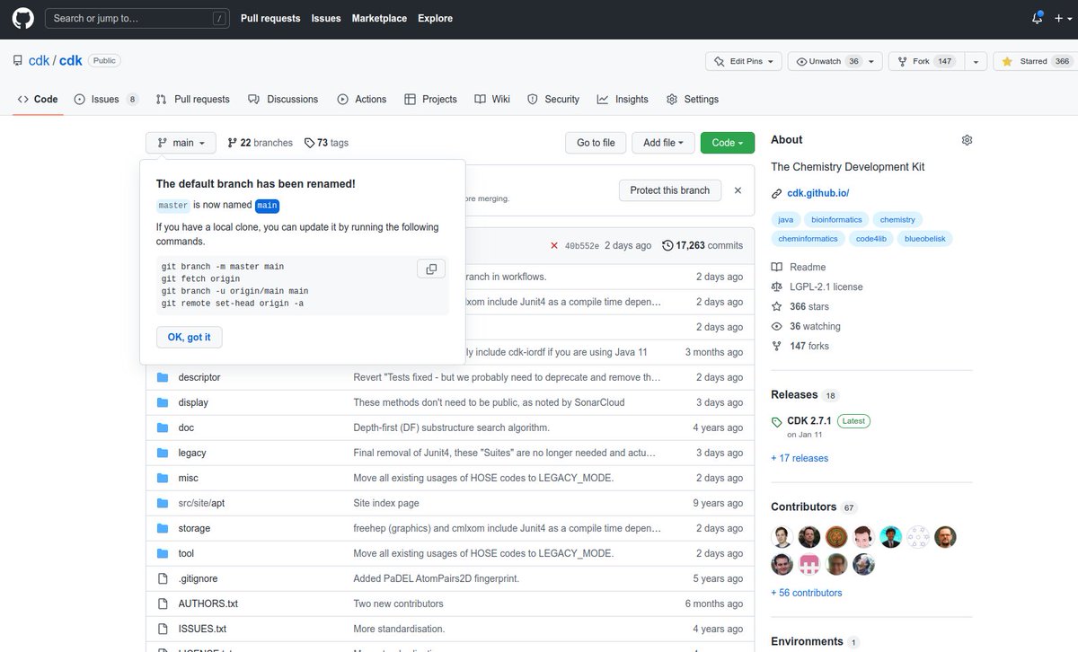Open the green Code dropdown

point(727,142)
